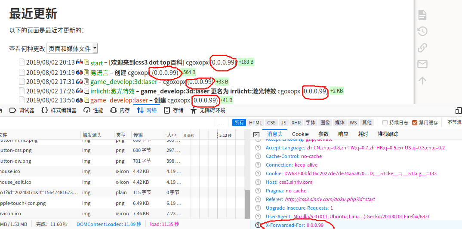Toggle the 媒体 request filter

tap(340, 123)
